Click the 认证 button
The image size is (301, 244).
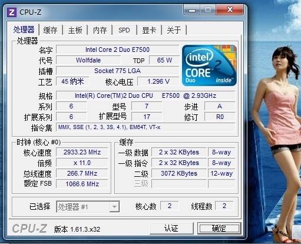click(x=171, y=228)
